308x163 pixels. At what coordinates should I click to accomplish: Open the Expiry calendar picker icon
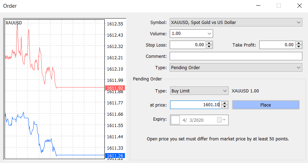[221, 120]
